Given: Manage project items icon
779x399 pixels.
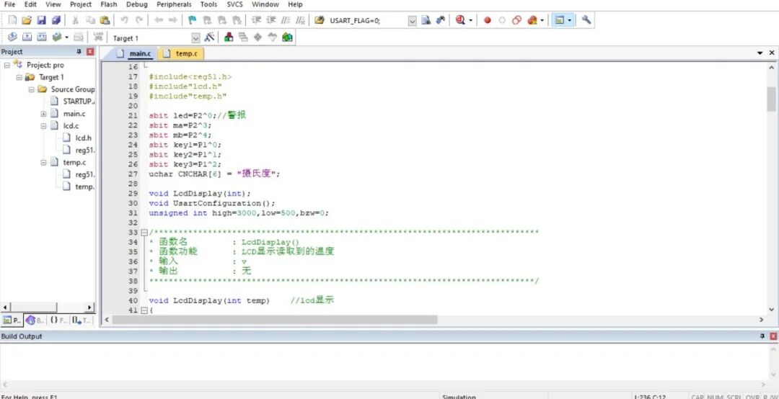Looking at the screenshot, I should click(x=229, y=37).
